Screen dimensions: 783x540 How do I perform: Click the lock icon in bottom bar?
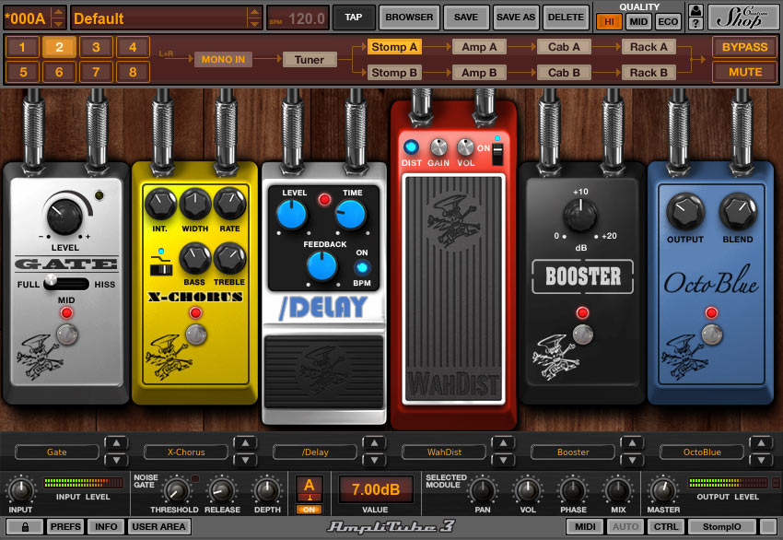pyautogui.click(x=25, y=526)
